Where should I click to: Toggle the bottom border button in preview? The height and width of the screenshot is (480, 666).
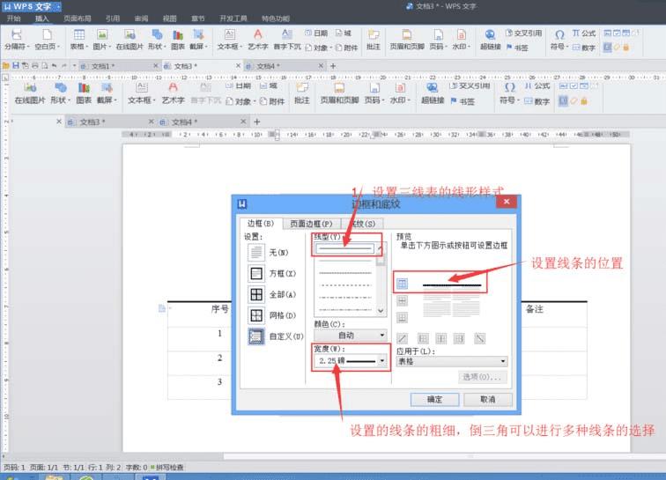coord(402,317)
